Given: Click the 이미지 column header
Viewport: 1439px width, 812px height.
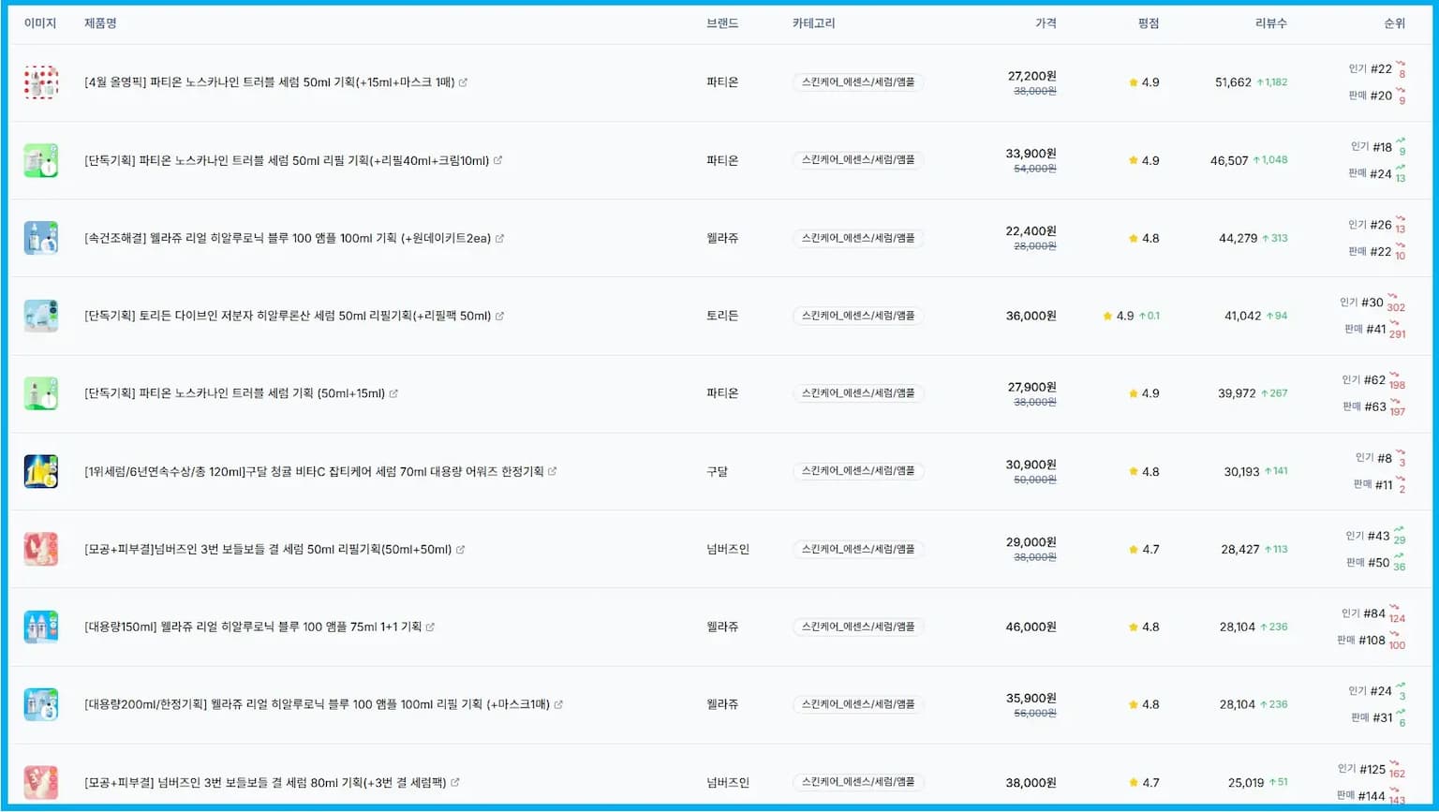Looking at the screenshot, I should pyautogui.click(x=40, y=23).
